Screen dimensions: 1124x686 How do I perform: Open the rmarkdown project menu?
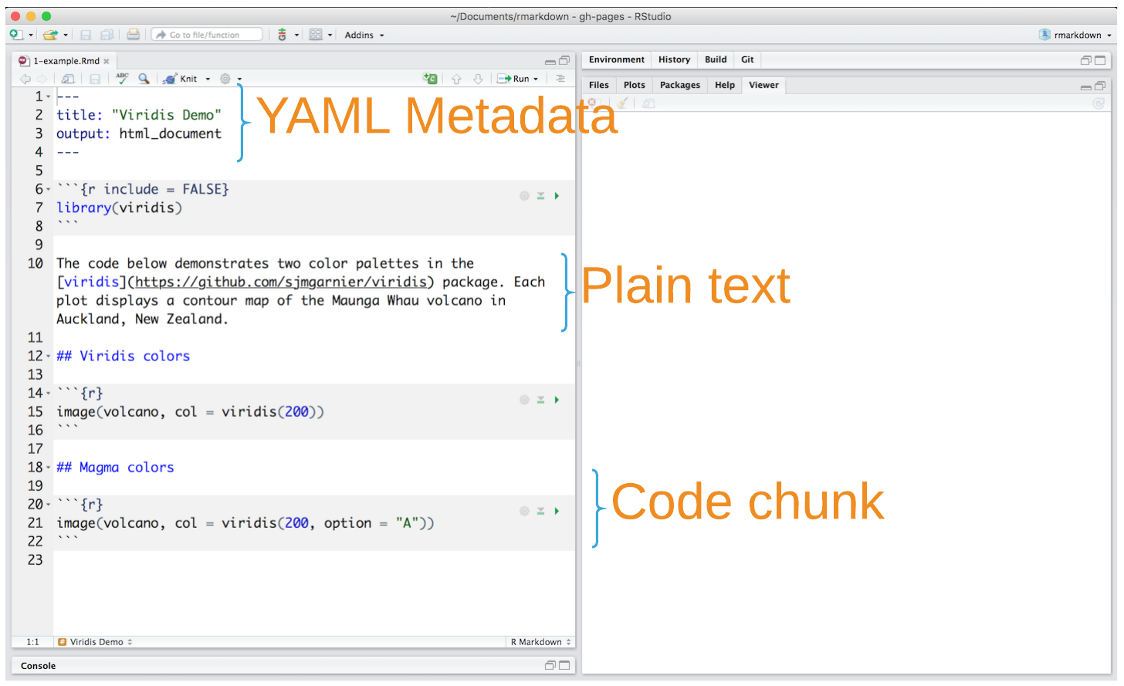coord(1076,35)
